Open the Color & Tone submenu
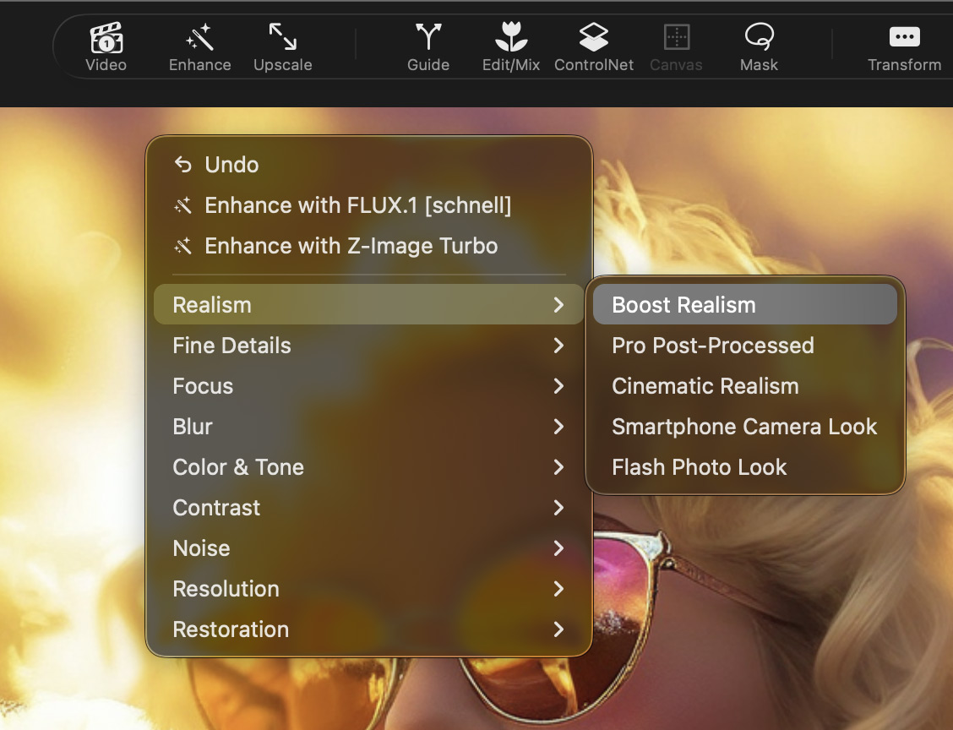This screenshot has height=730, width=953. (x=368, y=467)
